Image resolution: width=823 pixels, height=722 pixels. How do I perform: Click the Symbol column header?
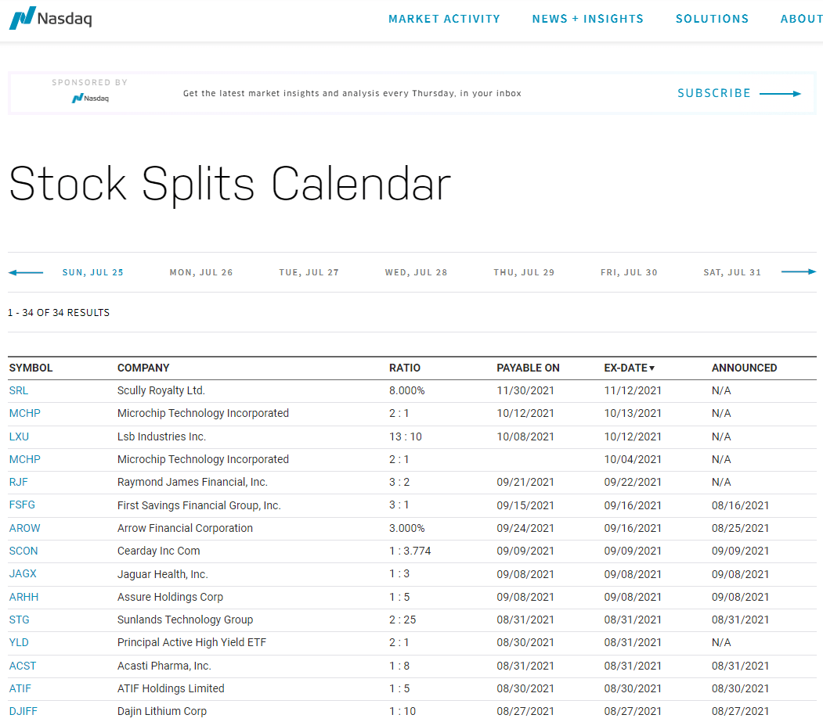pos(31,368)
